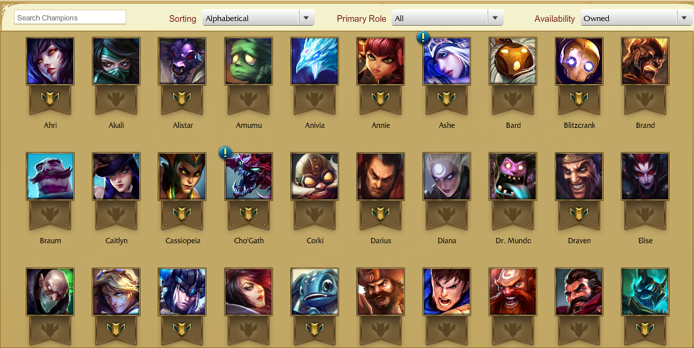The width and height of the screenshot is (694, 348).
Task: Click Amumu's champion portrait
Action: [x=249, y=61]
